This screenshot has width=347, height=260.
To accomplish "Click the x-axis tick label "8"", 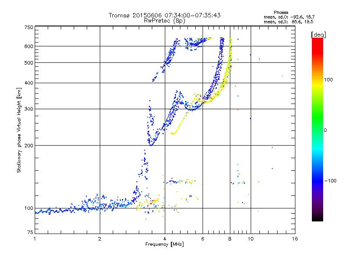I will pos(230,239).
